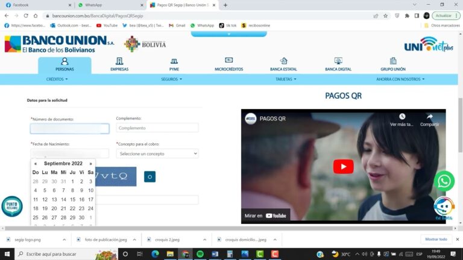This screenshot has height=260, width=463.
Task: Open Word from the taskbar
Action: (215, 254)
